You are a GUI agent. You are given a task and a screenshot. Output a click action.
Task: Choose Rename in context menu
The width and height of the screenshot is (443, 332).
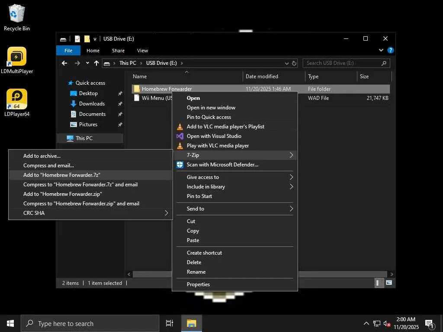point(235,272)
